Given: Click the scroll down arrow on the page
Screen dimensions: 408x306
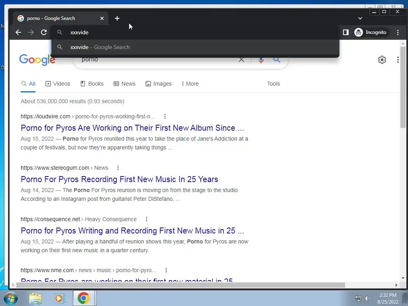Looking at the screenshot, I should (403, 278).
